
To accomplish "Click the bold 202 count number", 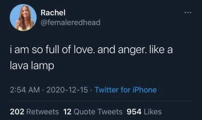I will click(x=17, y=112).
